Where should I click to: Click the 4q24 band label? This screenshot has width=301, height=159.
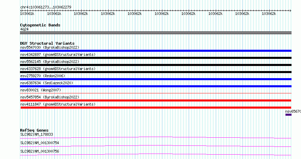[x=24, y=29]
